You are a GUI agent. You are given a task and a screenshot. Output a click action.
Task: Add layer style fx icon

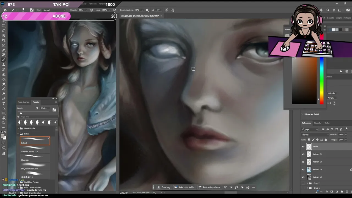pyautogui.click(x=327, y=192)
